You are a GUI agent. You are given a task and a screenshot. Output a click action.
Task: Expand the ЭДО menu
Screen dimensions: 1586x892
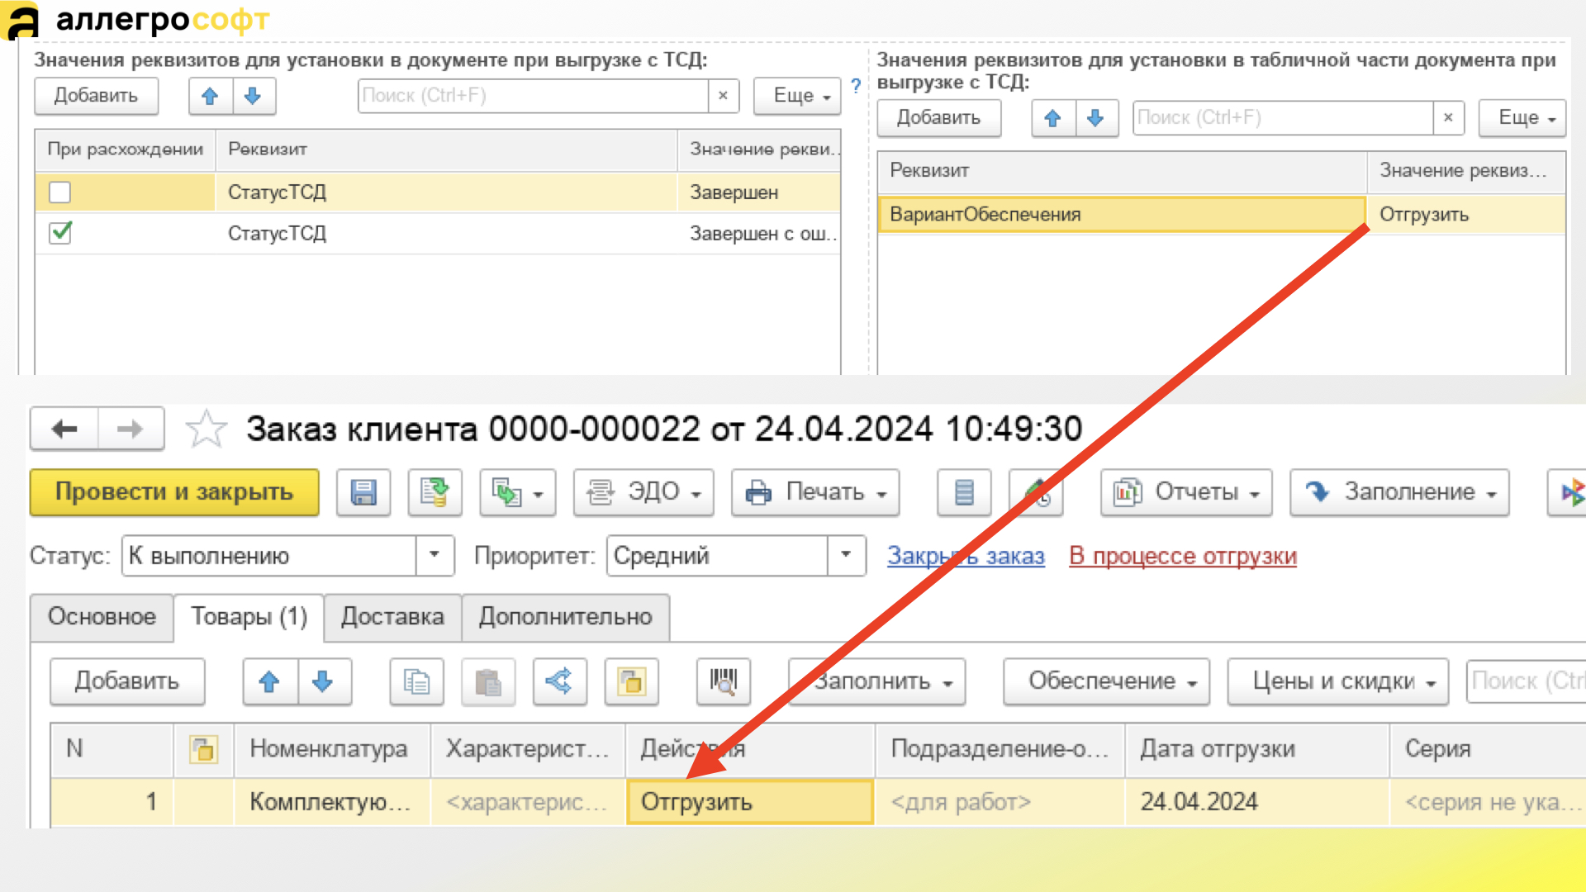coord(643,492)
